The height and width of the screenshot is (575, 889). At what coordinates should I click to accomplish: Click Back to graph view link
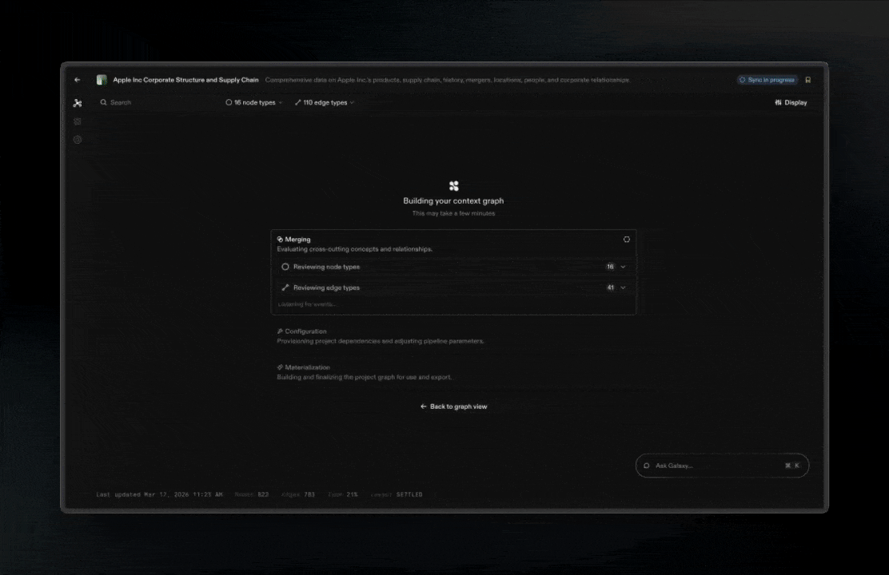pyautogui.click(x=453, y=406)
